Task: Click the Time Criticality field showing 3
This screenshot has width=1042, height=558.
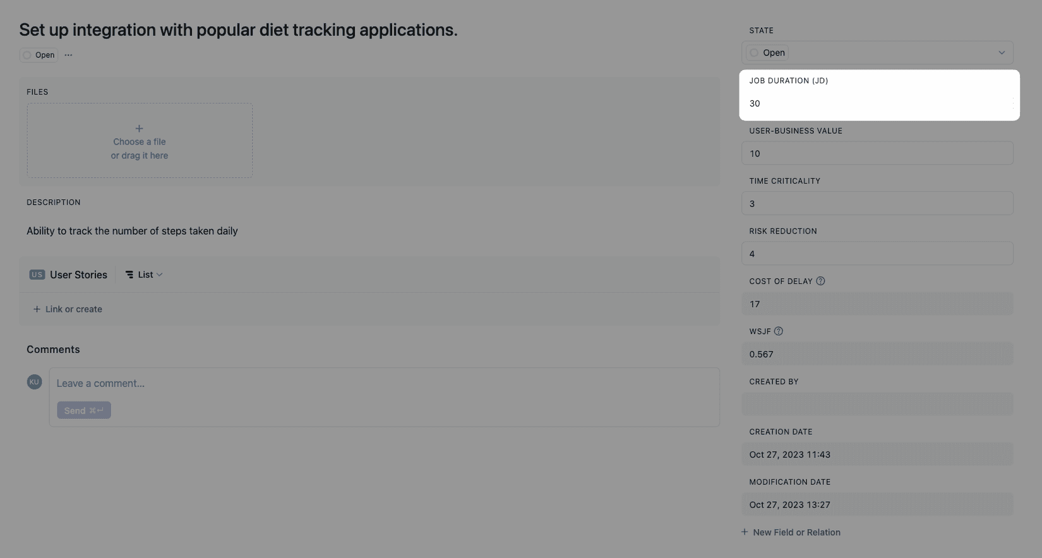Action: coord(878,203)
